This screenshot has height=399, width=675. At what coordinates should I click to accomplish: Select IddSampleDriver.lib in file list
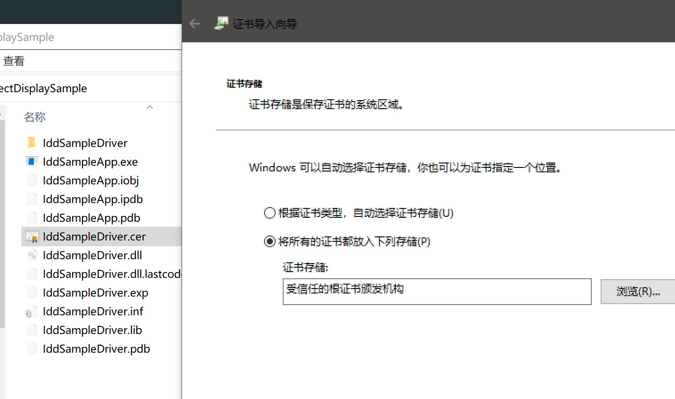click(x=92, y=330)
